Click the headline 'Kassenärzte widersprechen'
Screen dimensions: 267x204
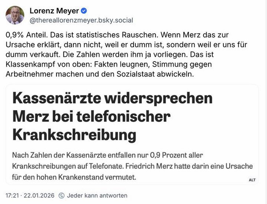point(112,99)
